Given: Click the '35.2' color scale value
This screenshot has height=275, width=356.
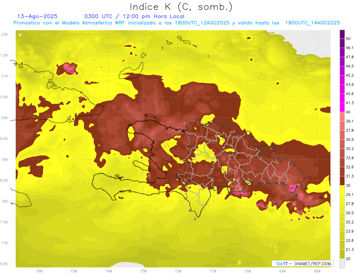Looking at the screenshot, I should point(350,149).
